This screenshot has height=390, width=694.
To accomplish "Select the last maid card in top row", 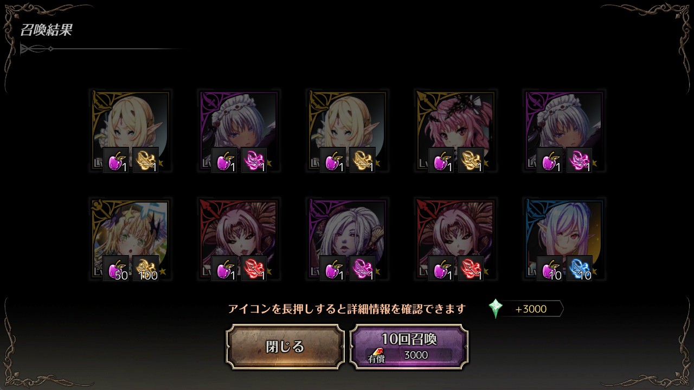I will [564, 131].
